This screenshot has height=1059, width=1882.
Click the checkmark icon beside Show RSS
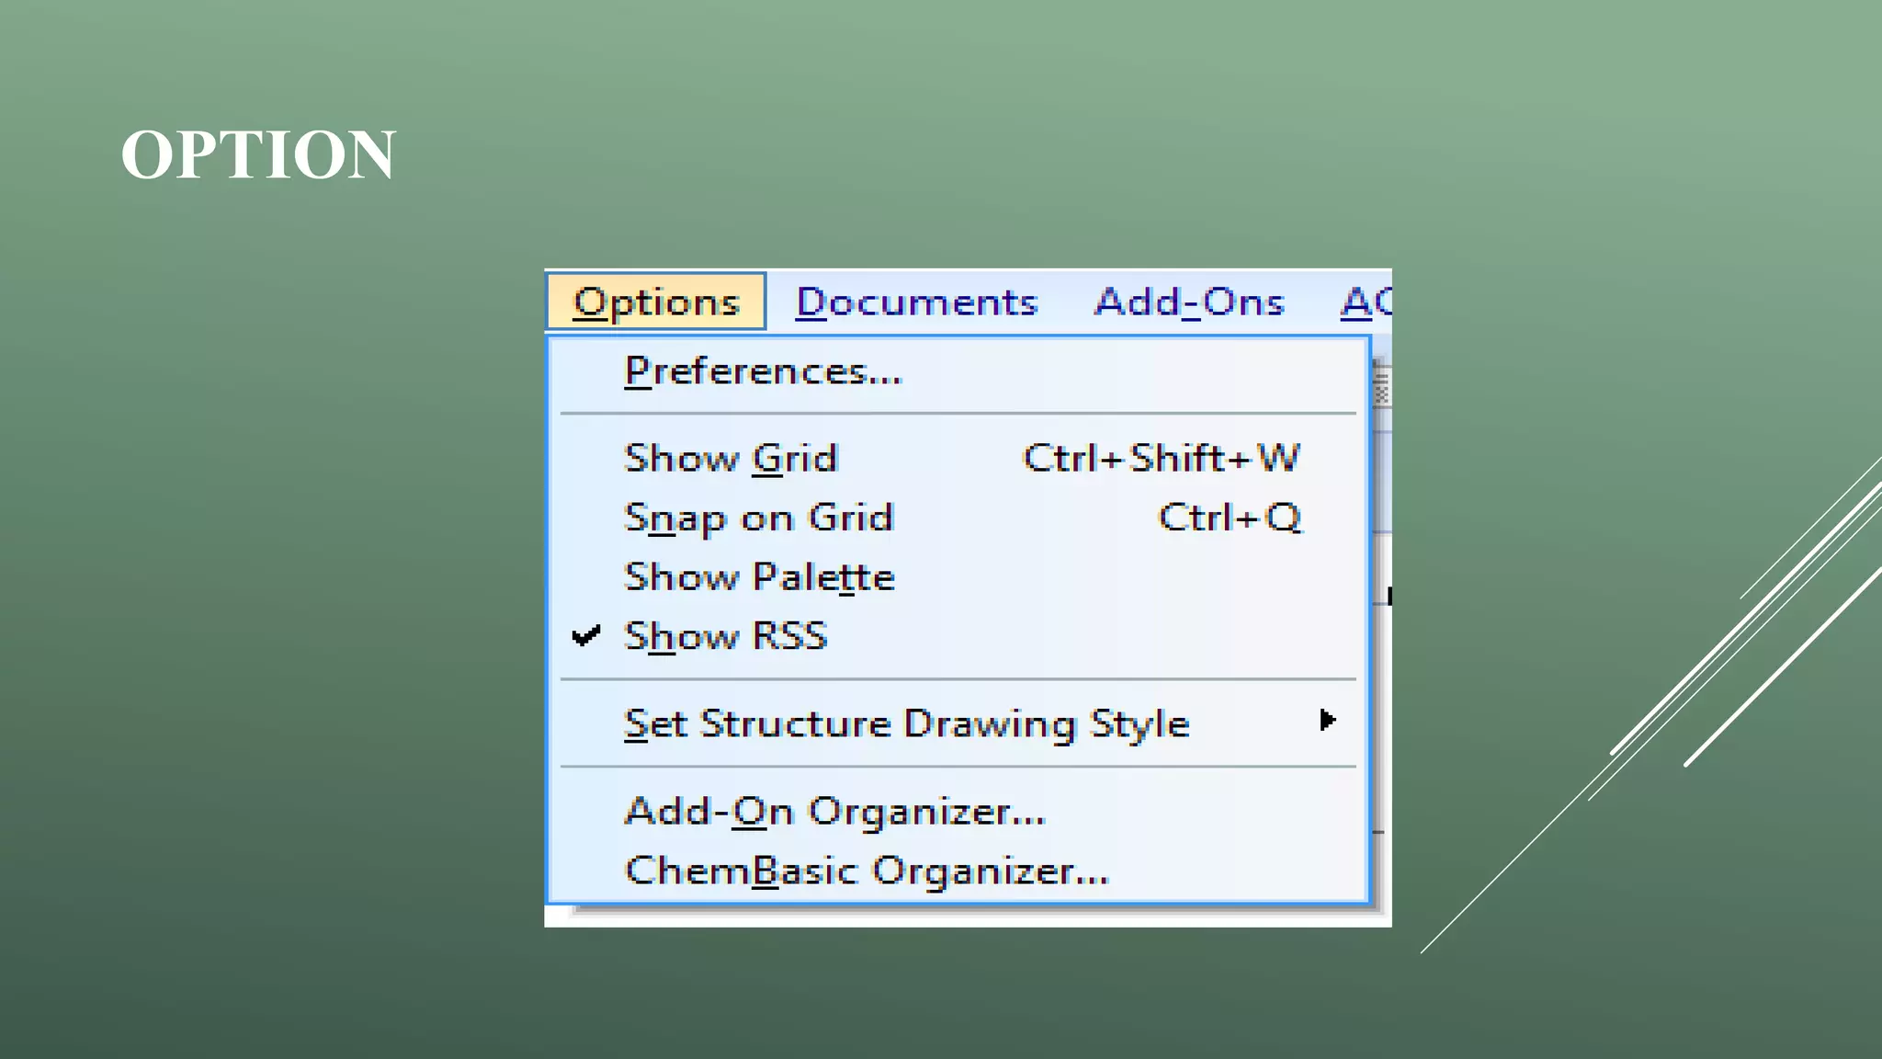point(585,635)
